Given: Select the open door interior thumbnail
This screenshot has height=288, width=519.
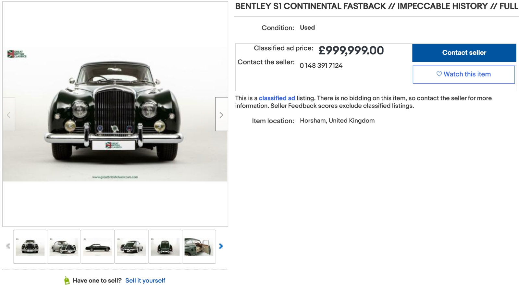Looking at the screenshot, I should (x=199, y=247).
